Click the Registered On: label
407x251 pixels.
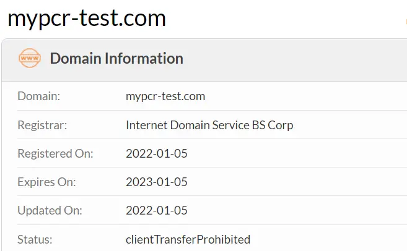(x=55, y=153)
